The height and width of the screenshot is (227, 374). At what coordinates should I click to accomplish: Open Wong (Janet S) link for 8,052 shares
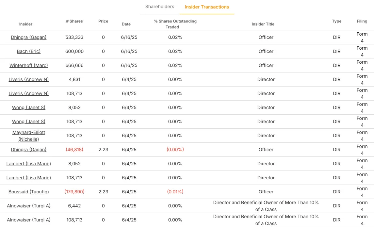pos(29,107)
